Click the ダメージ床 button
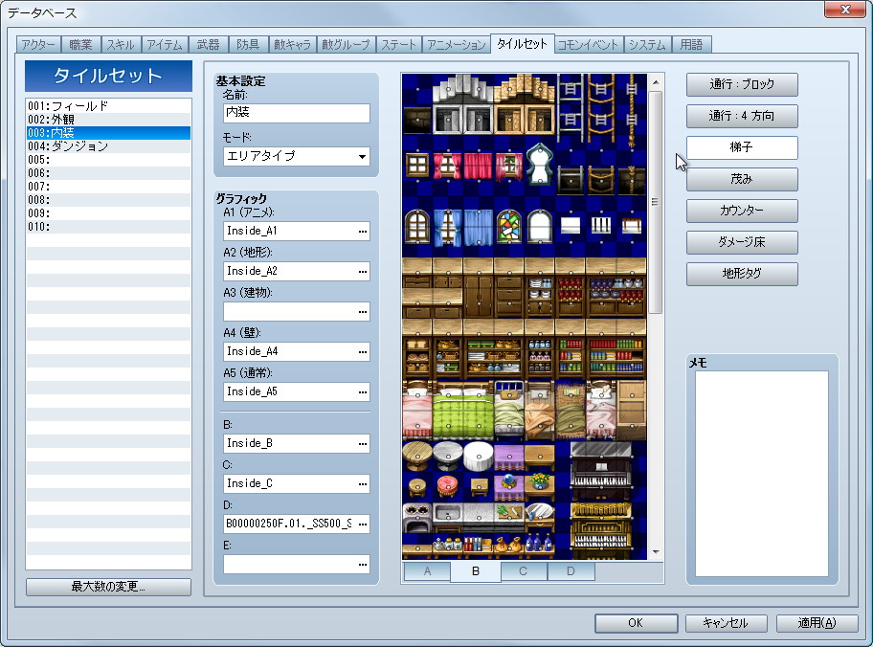The width and height of the screenshot is (873, 647). [742, 242]
